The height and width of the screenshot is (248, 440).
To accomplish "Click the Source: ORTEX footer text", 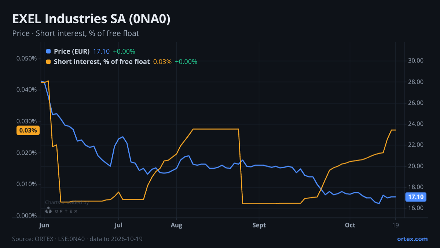I will point(77,239).
